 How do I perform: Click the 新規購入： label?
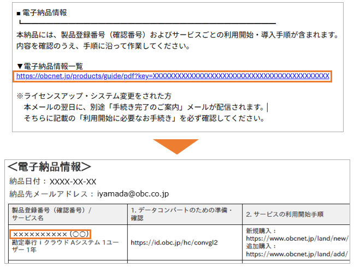261,231
